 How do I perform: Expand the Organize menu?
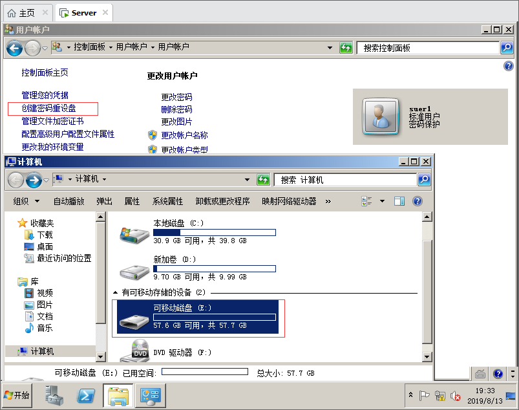(26, 201)
